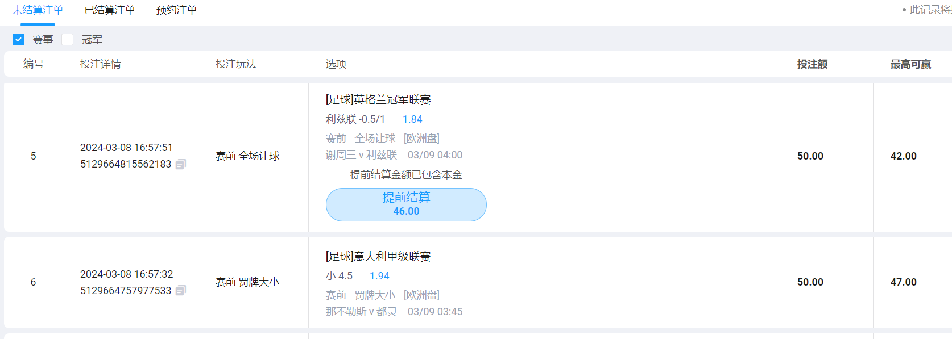Screen dimensions: 952x339
Task: Click 那不勒斯 v 都灵 match name
Action: pos(361,312)
